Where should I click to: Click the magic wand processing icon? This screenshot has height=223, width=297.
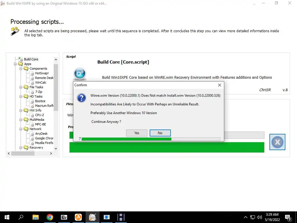(15, 31)
